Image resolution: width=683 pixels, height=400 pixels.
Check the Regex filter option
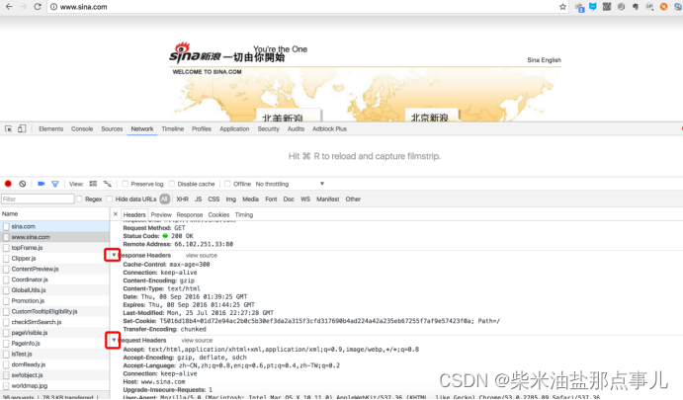click(79, 199)
